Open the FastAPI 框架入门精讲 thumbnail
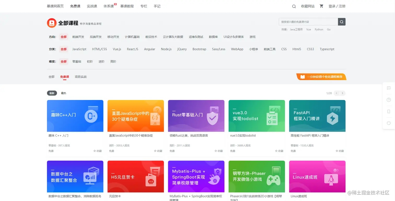 pyautogui.click(x=317, y=116)
